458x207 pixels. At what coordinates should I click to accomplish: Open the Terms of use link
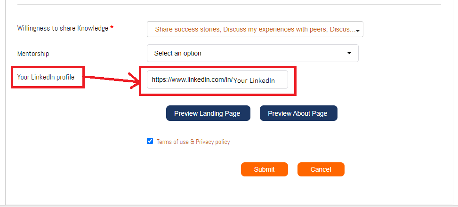(172, 142)
